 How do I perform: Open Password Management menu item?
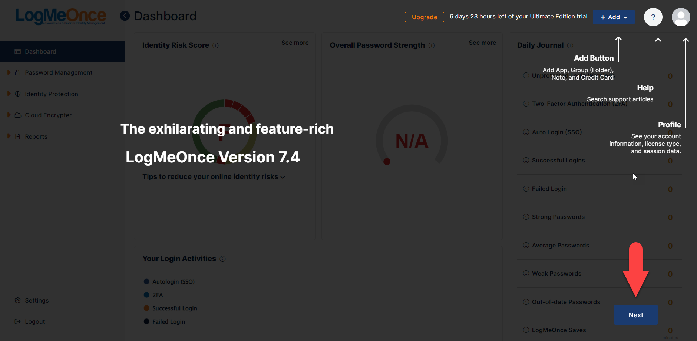(59, 72)
